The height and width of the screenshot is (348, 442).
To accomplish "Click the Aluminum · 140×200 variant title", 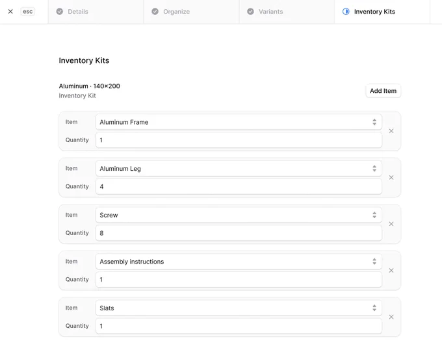I will (89, 86).
